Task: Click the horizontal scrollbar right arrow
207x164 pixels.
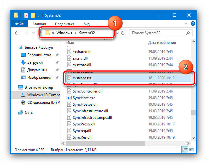Action: pos(188,143)
